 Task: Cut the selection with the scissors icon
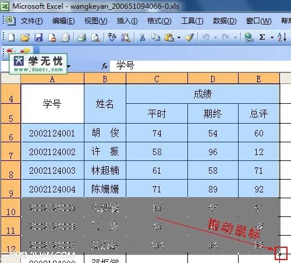(142, 37)
